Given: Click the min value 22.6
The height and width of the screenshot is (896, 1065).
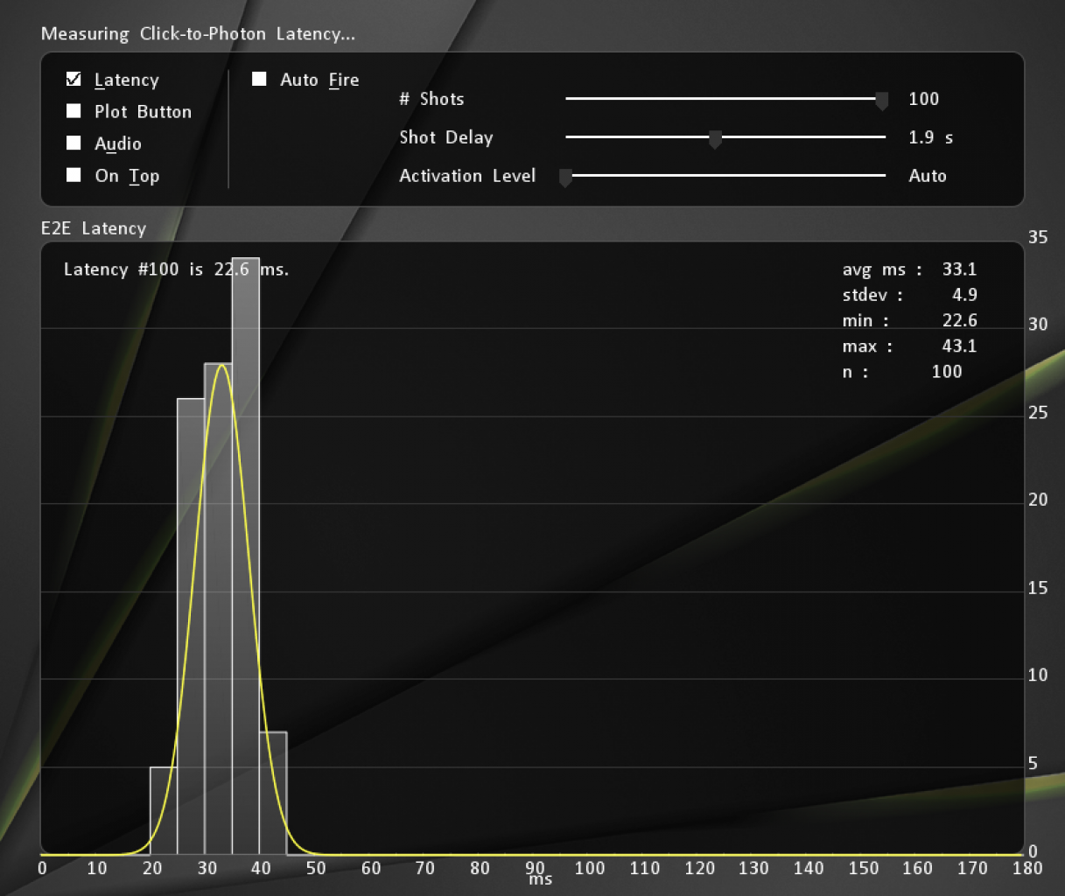Looking at the screenshot, I should click(x=959, y=320).
